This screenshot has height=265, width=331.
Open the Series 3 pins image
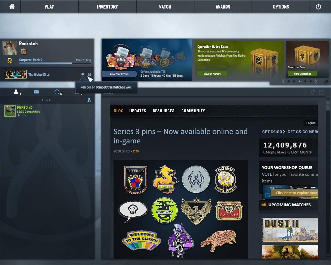click(x=181, y=209)
